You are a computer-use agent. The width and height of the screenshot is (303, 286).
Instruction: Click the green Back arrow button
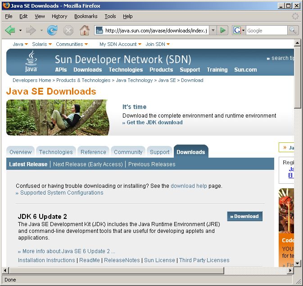10,30
